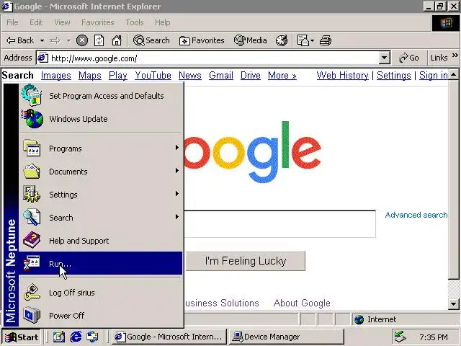Open Windows Update from Start menu
This screenshot has width=461, height=346.
tap(101, 119)
